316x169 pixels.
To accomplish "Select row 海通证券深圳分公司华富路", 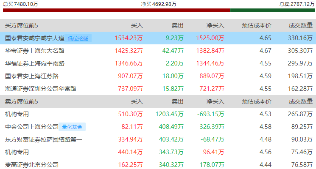I will pos(158,89).
